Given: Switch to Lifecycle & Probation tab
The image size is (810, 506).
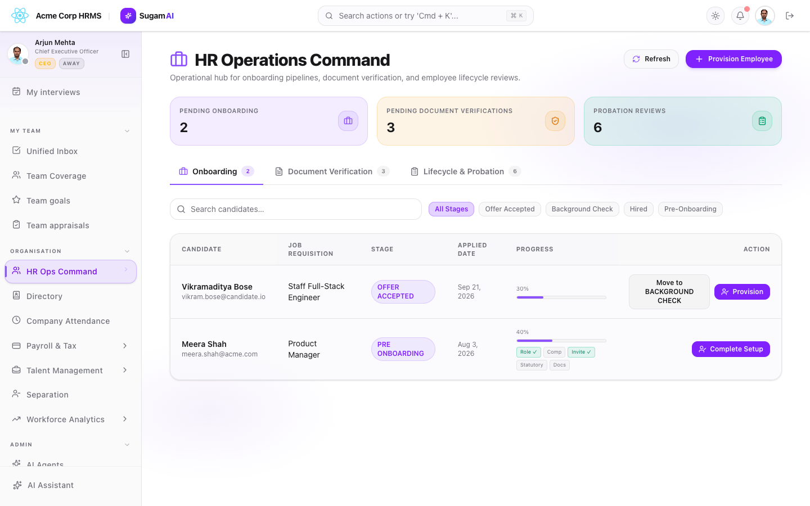Looking at the screenshot, I should 466,171.
